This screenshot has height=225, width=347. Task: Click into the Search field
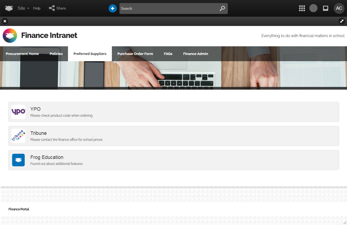168,8
